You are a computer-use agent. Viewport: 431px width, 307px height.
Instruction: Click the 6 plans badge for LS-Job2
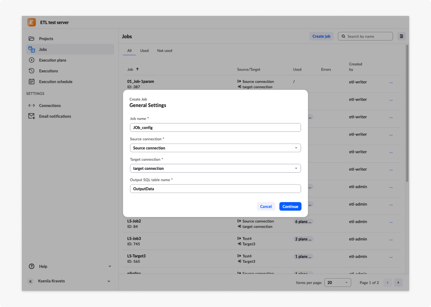tap(303, 222)
